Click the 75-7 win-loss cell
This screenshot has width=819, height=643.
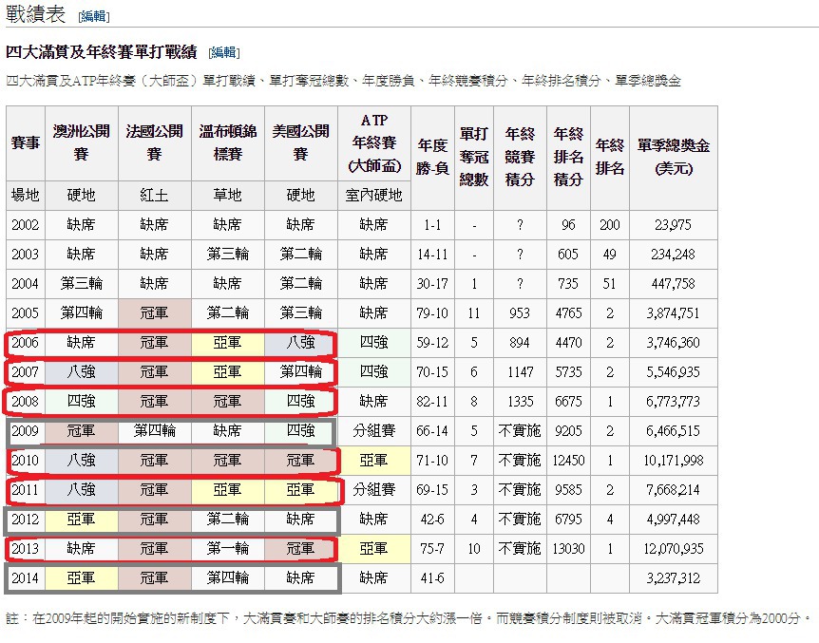point(432,548)
